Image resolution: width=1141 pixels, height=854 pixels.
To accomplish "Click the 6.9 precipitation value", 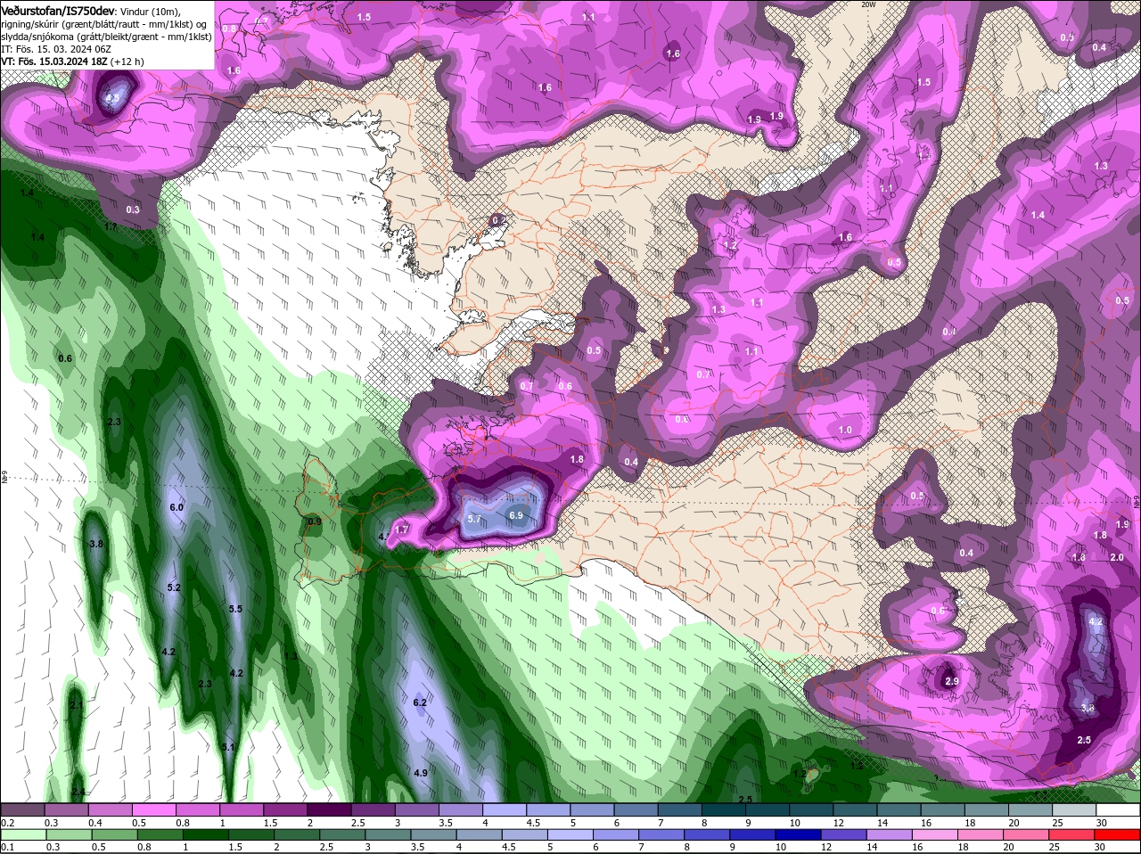I will pos(516,515).
